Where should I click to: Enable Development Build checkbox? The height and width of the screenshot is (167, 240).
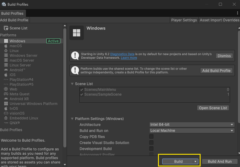pyautogui.click(x=151, y=149)
